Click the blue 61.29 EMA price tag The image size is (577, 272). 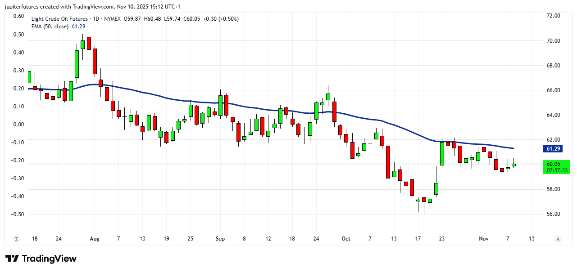click(x=553, y=148)
